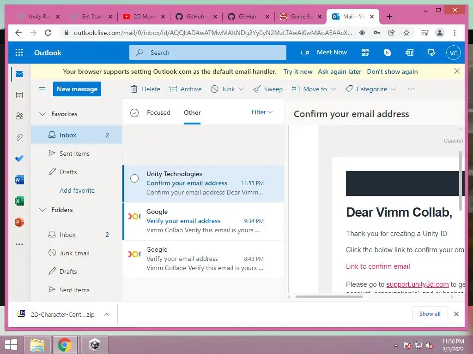
Task: Click Add favorite link
Action: [77, 190]
